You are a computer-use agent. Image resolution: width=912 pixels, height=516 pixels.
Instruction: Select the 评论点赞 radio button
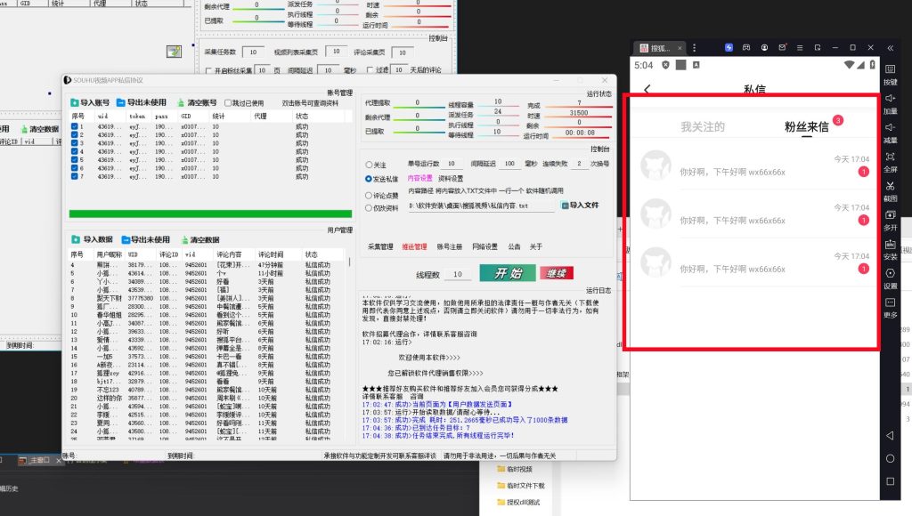370,195
